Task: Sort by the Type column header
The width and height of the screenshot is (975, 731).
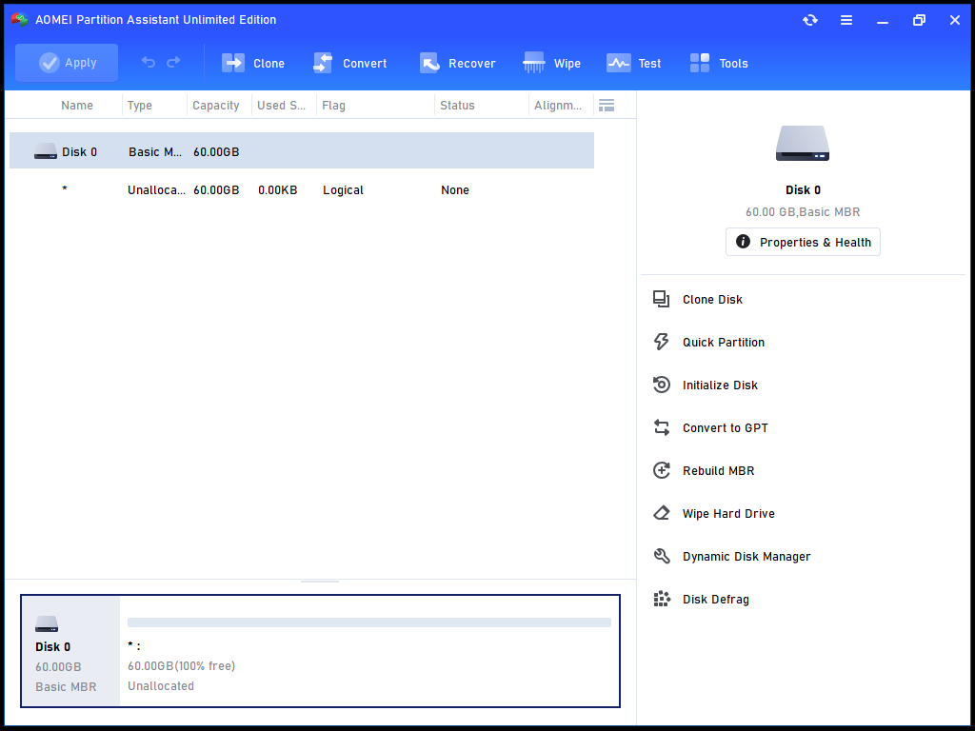Action: pyautogui.click(x=140, y=105)
